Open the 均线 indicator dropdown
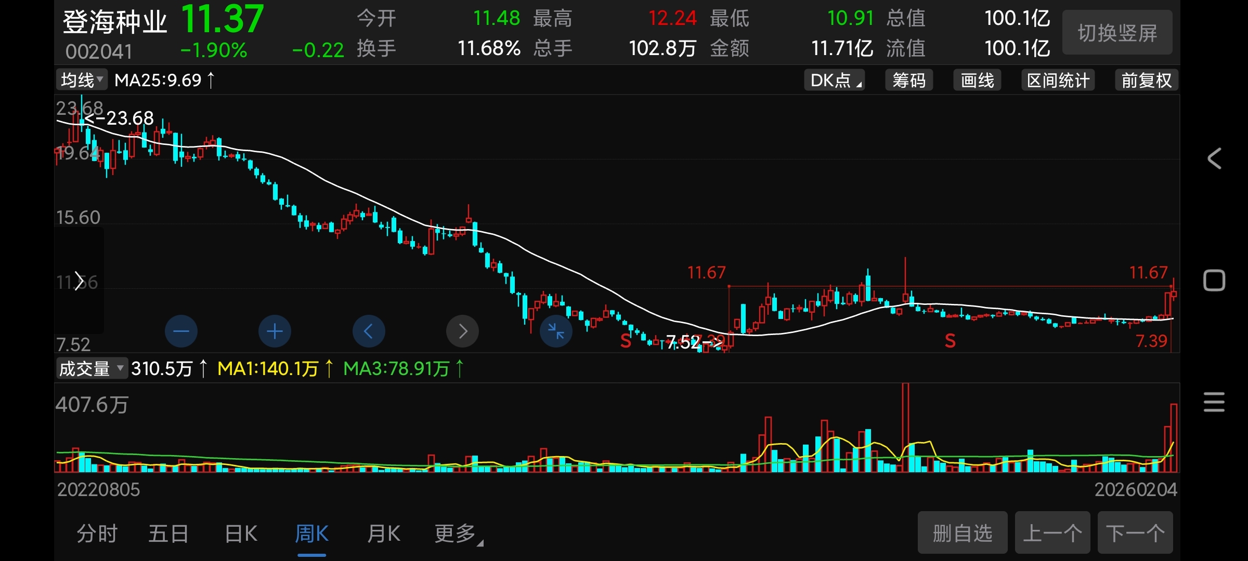Screen dimensions: 1248x561 (82, 80)
